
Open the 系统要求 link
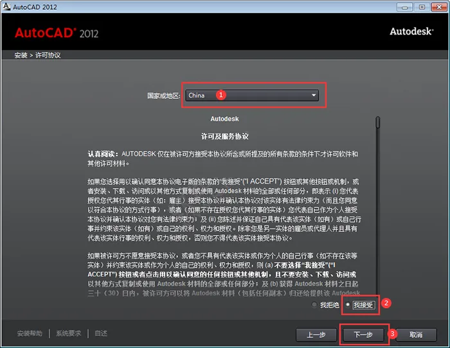click(x=68, y=333)
